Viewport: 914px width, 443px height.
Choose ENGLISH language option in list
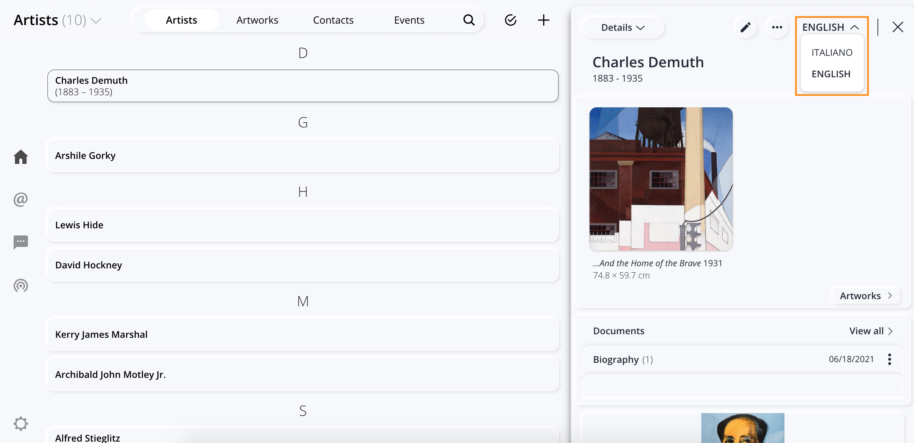click(831, 74)
